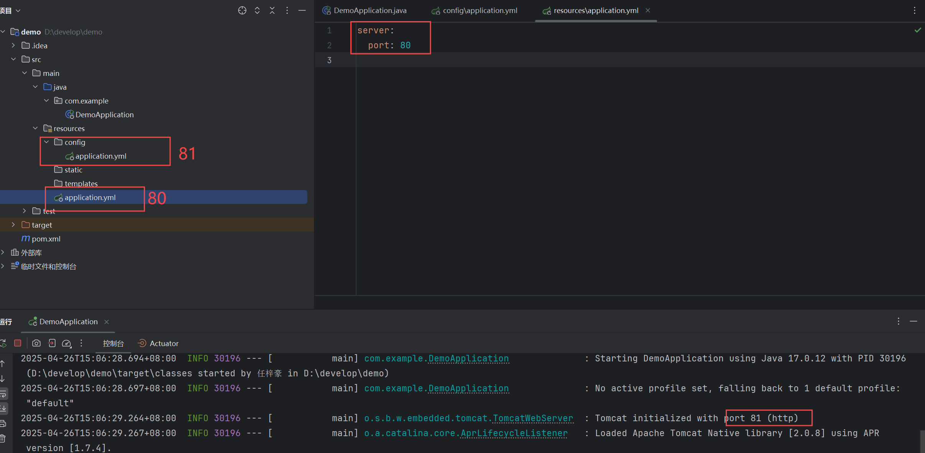Toggle scroll to end of console
The image size is (925, 453).
pos(3,409)
